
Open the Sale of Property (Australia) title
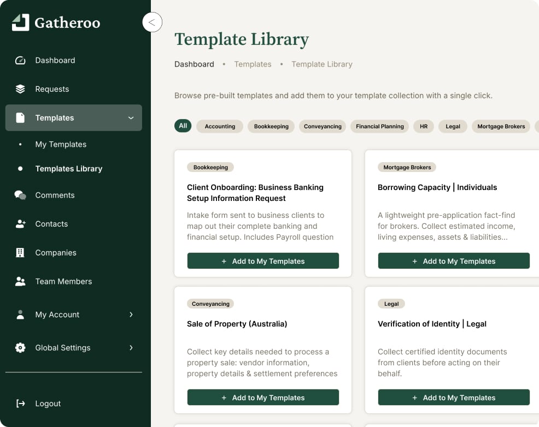pyautogui.click(x=237, y=324)
